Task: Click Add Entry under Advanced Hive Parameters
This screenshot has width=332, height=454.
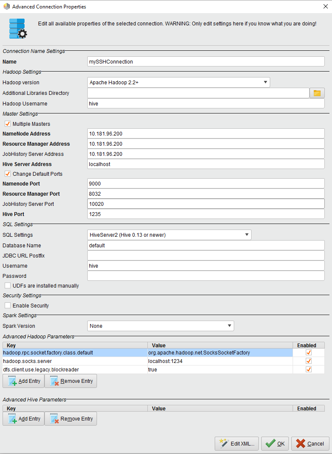Action: 23,419
